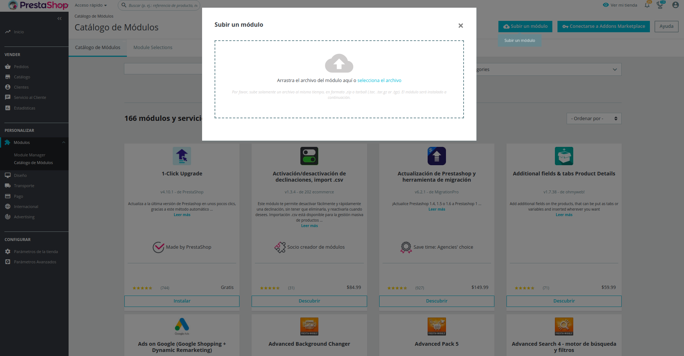Click the eye icon for Ver mi tienda
The width and height of the screenshot is (684, 356).
[x=606, y=5]
